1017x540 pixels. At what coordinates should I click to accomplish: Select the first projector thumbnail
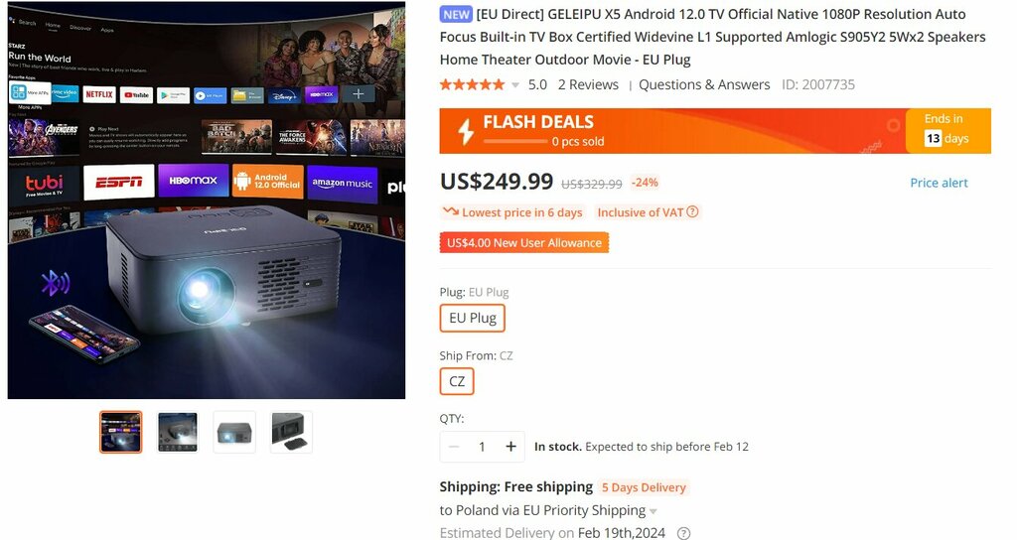click(120, 432)
